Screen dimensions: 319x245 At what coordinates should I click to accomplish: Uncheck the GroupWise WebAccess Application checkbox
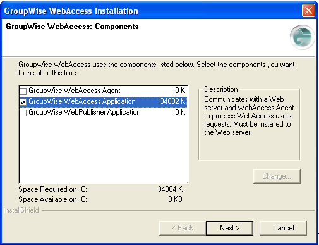click(x=23, y=102)
